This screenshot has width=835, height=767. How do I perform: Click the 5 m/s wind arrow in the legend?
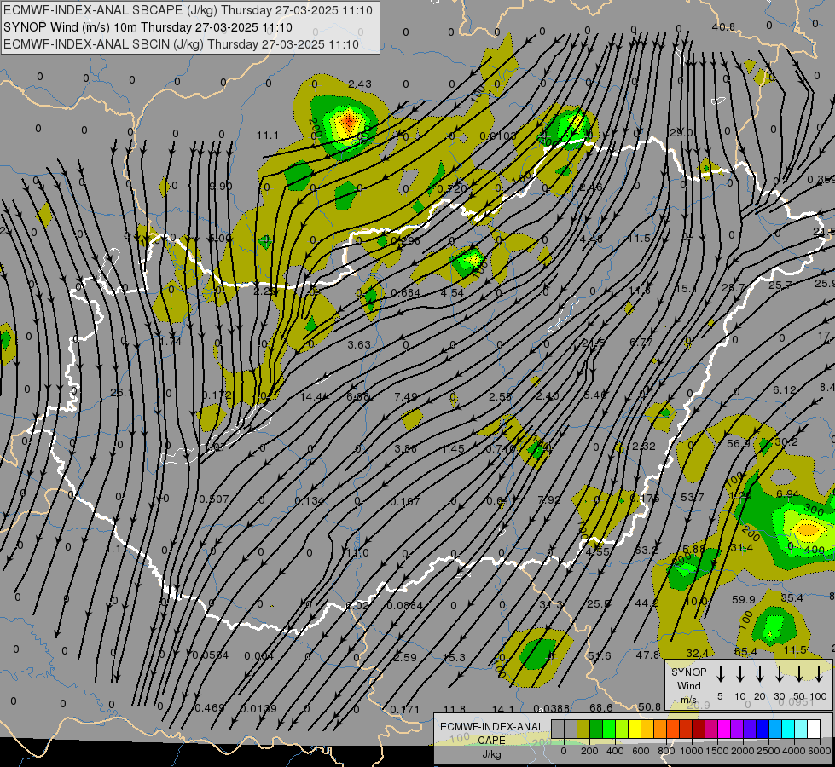coord(720,674)
